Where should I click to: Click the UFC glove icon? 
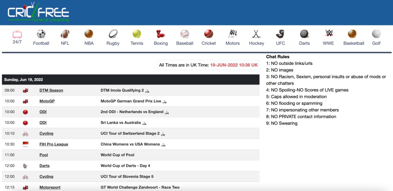[x=280, y=34]
